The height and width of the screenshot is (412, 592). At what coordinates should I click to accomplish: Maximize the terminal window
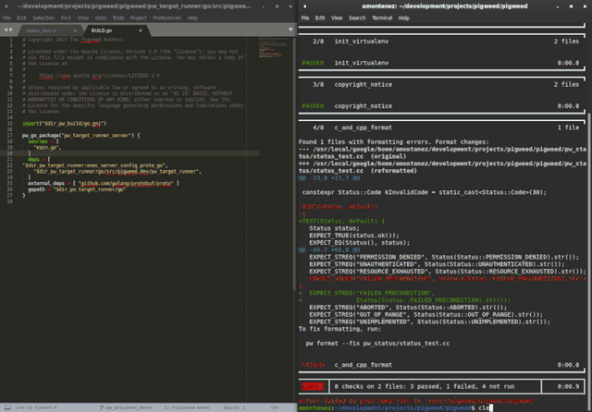tap(571, 6)
